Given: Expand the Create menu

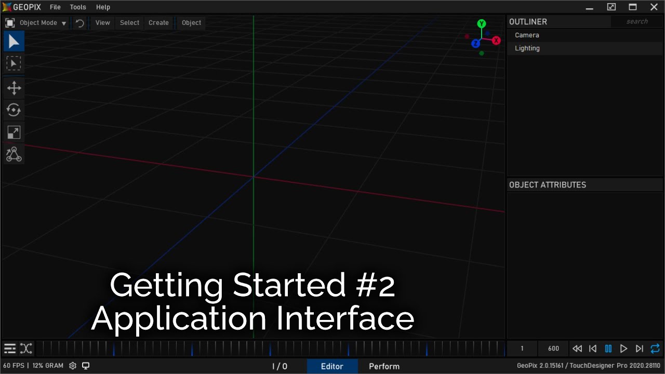Looking at the screenshot, I should point(158,23).
